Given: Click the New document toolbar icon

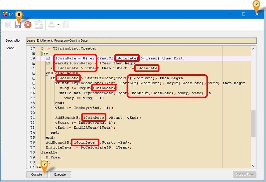Looking at the screenshot, I should tap(8, 25).
